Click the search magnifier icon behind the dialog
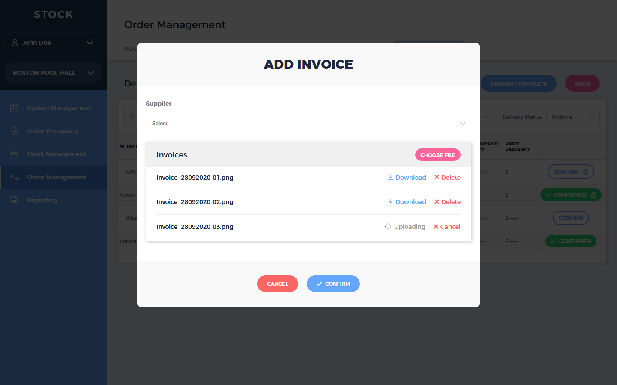Screen dimensions: 617x385 coord(131,117)
